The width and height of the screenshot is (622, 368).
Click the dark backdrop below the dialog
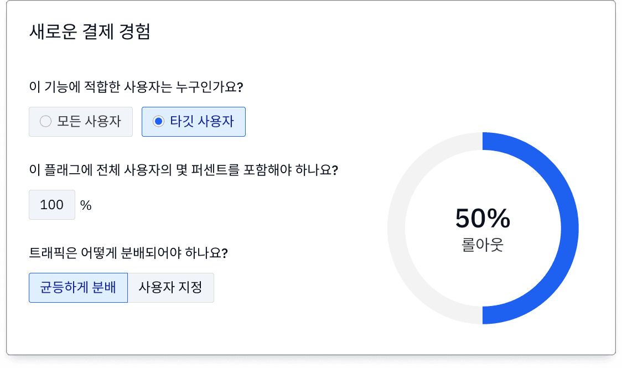pos(311,362)
